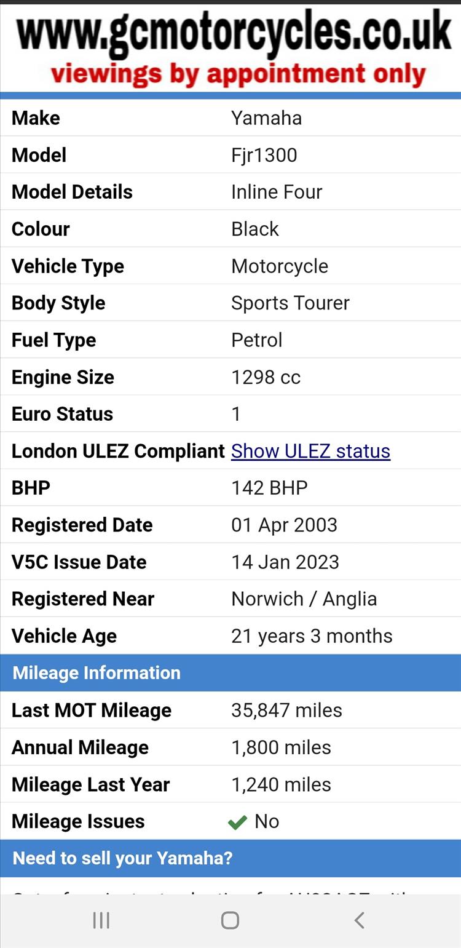
Task: Click the Make row value Yamaha
Action: tap(266, 118)
